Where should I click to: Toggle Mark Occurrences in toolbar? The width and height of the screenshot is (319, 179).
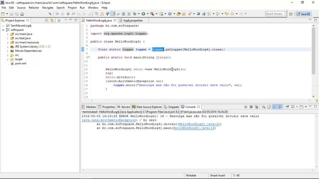[x=114, y=14]
